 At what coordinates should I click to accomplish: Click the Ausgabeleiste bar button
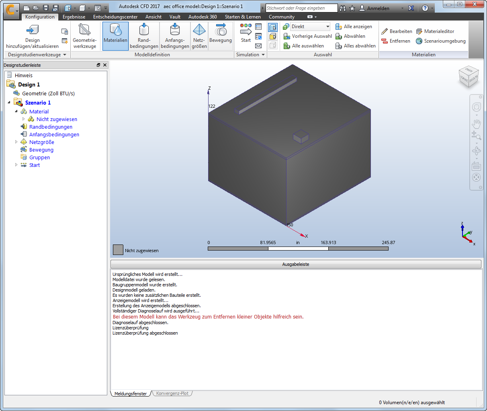296,264
